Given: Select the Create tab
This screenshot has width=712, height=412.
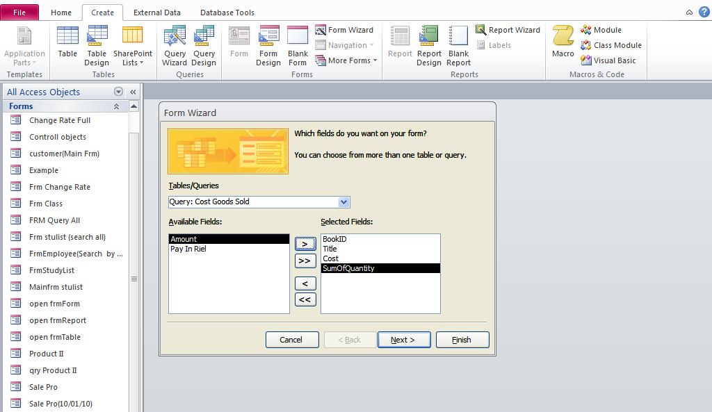Looking at the screenshot, I should click(x=103, y=13).
